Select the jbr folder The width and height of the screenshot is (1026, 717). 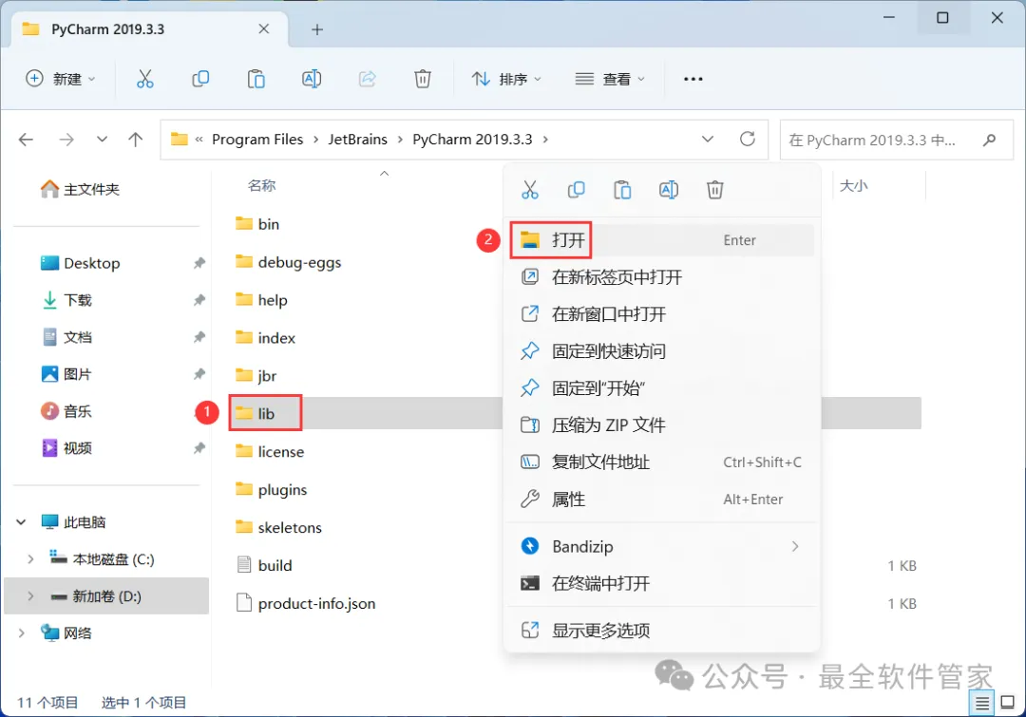tap(256, 375)
